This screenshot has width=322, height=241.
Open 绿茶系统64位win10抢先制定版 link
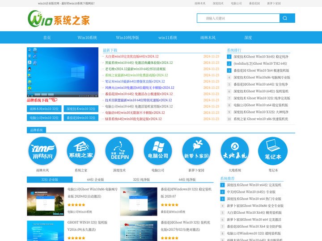click(x=133, y=119)
